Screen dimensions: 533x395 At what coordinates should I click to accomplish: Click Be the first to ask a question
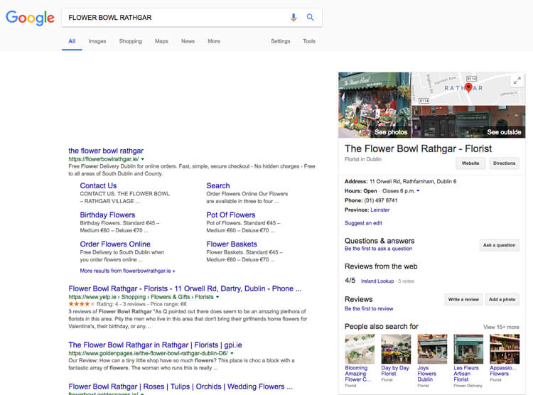pyautogui.click(x=378, y=249)
